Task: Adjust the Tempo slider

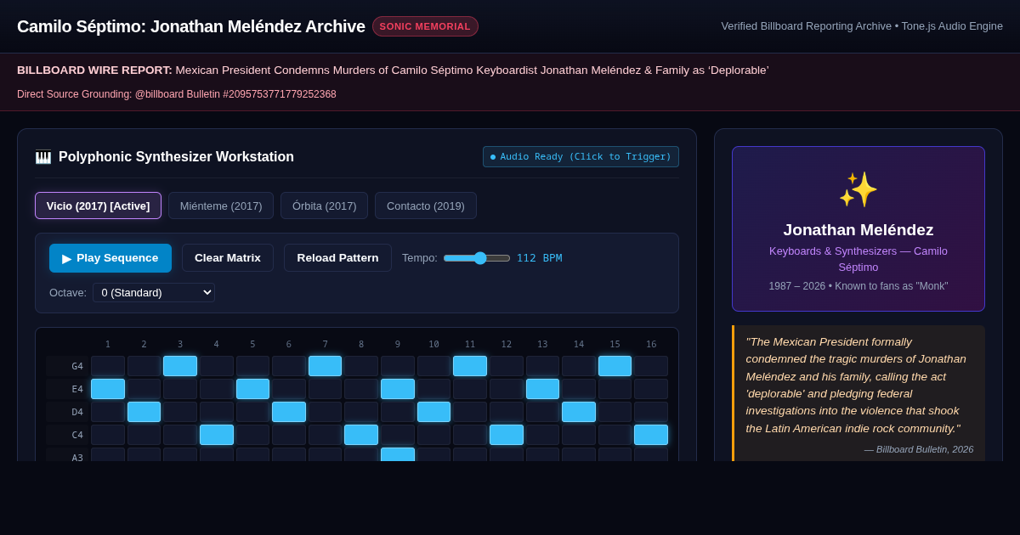Action: pyautogui.click(x=477, y=258)
